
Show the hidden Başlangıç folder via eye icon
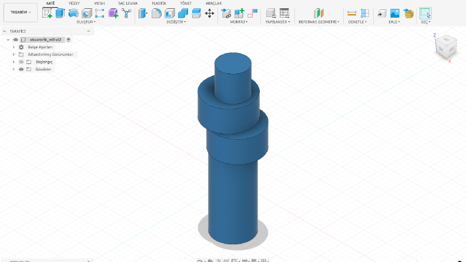point(21,62)
